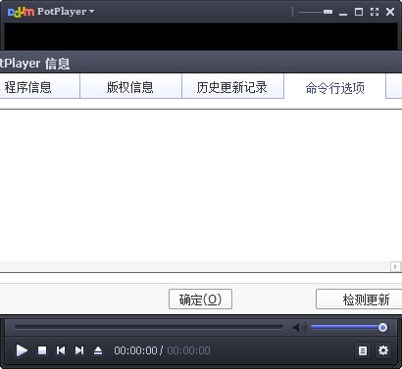Start playback with the Play button
402x369 pixels.
point(22,350)
